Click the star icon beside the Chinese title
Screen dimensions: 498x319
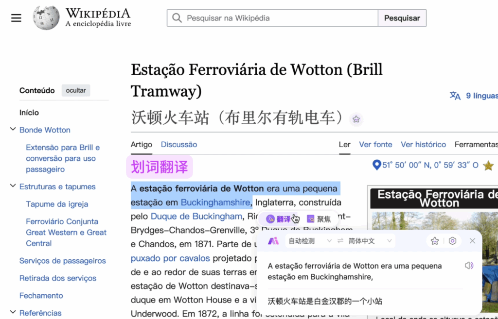tap(356, 119)
